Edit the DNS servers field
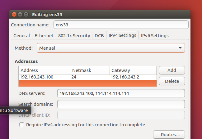 [121, 93]
